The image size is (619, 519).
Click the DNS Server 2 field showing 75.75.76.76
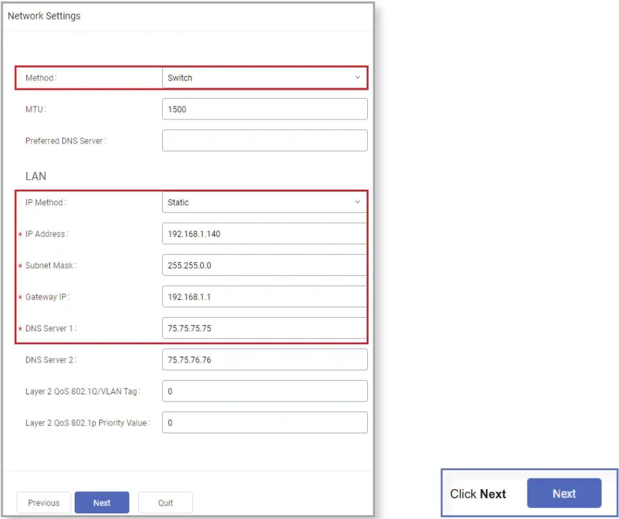coord(265,359)
